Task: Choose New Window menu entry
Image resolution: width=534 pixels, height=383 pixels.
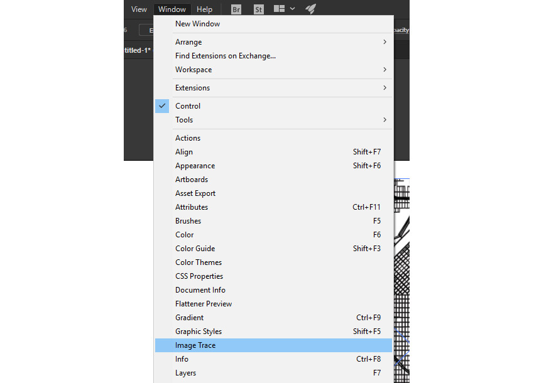Action: [x=197, y=24]
